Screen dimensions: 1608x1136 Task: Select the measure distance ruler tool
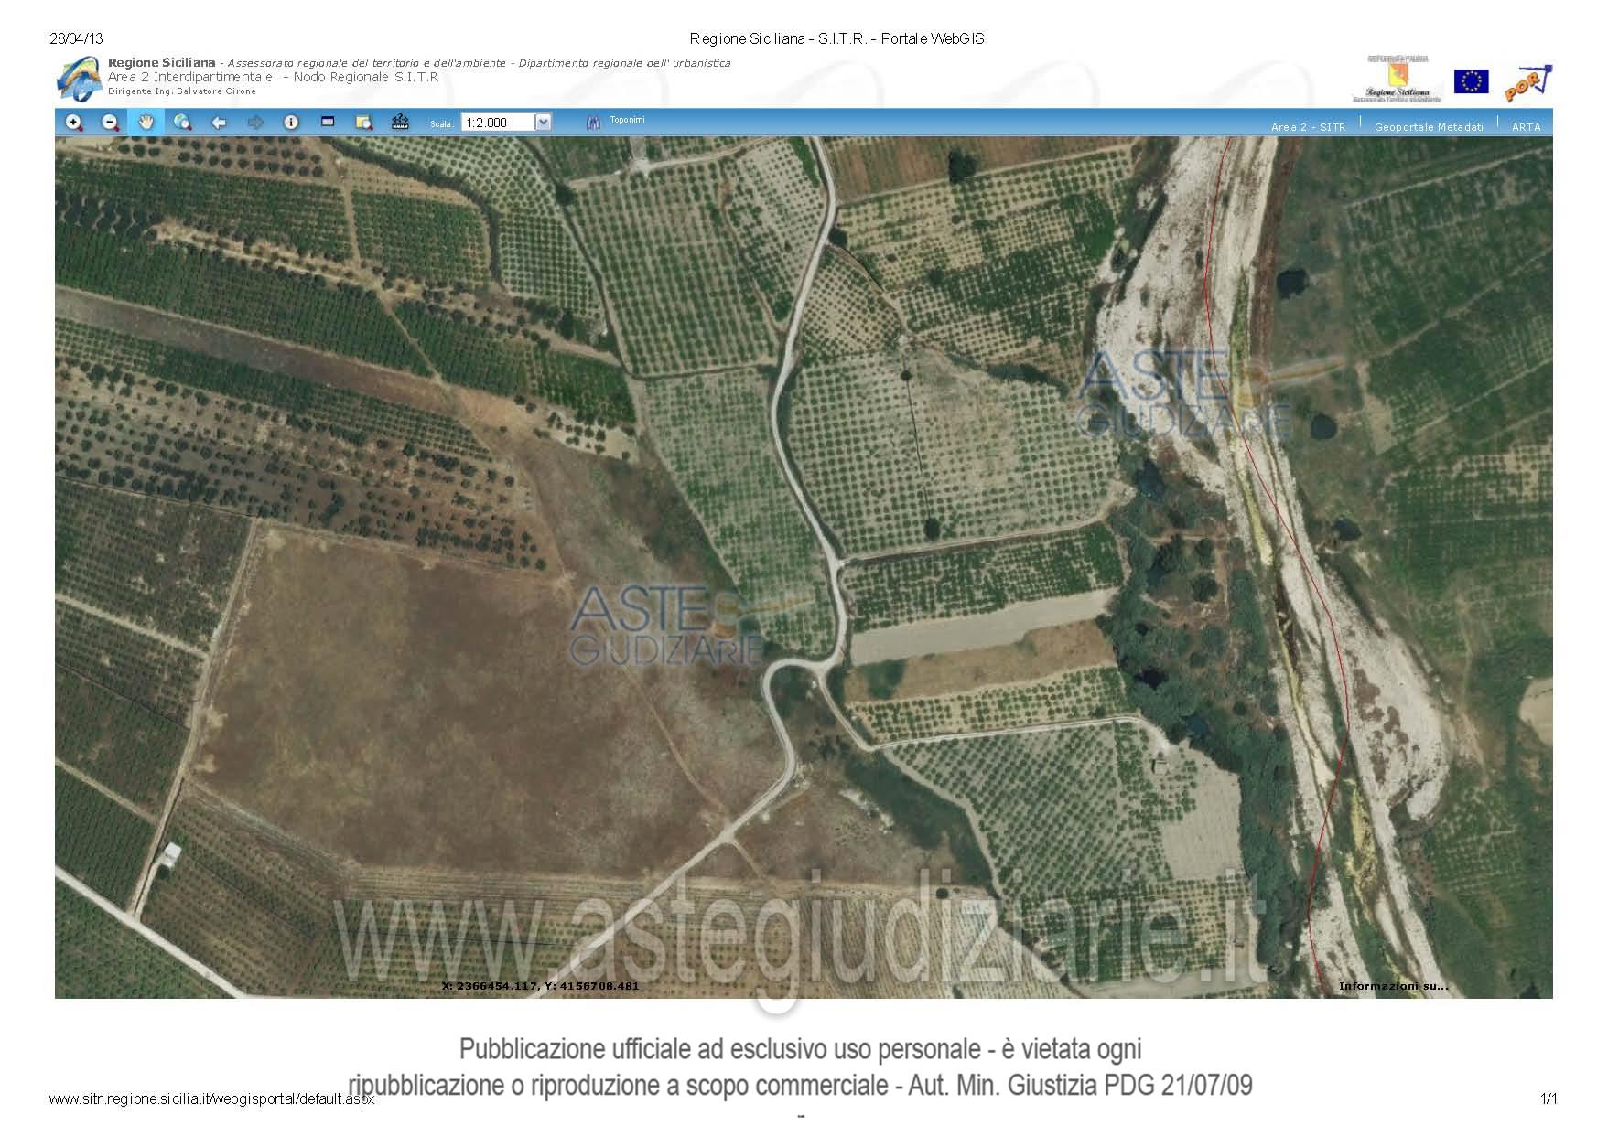tap(400, 123)
